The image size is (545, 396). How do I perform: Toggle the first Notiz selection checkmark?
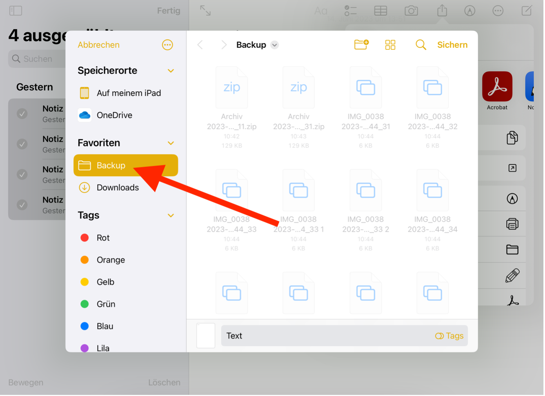(22, 114)
